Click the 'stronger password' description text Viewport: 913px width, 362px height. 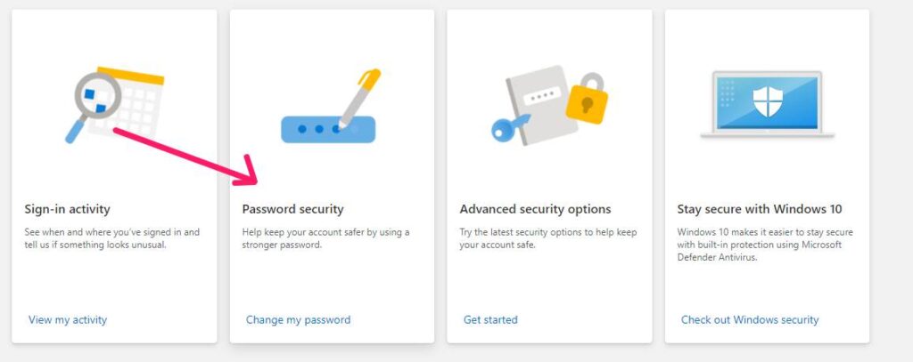[x=325, y=238]
